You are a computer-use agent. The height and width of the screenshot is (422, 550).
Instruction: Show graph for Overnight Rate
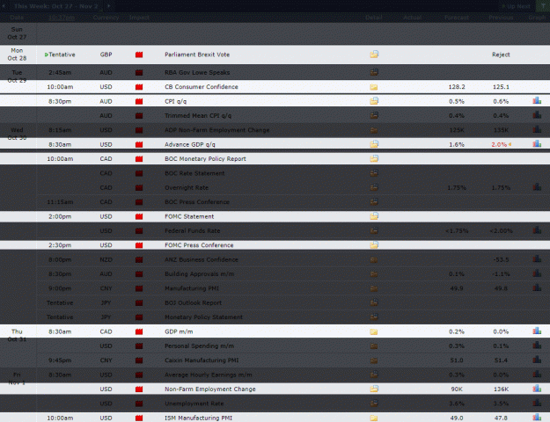point(537,187)
